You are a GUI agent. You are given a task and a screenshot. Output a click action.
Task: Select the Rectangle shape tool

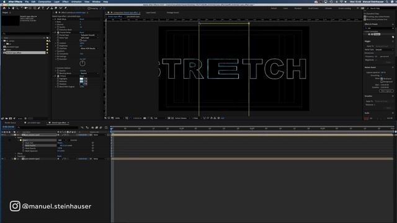(35, 8)
